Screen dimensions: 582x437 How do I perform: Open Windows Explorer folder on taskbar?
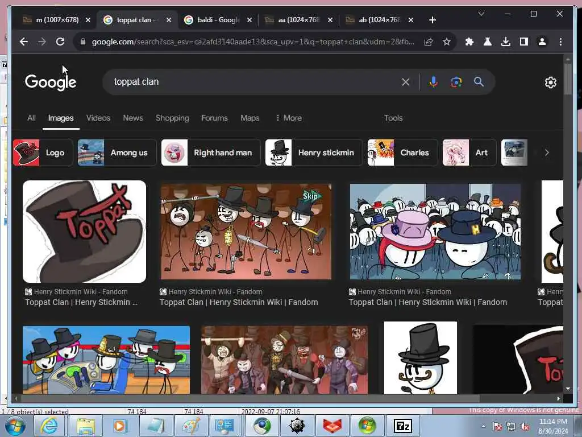click(86, 426)
